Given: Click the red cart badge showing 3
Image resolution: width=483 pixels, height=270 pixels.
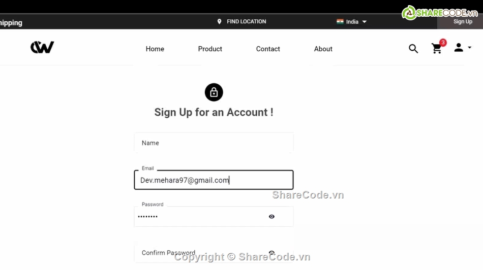Looking at the screenshot, I should [443, 43].
